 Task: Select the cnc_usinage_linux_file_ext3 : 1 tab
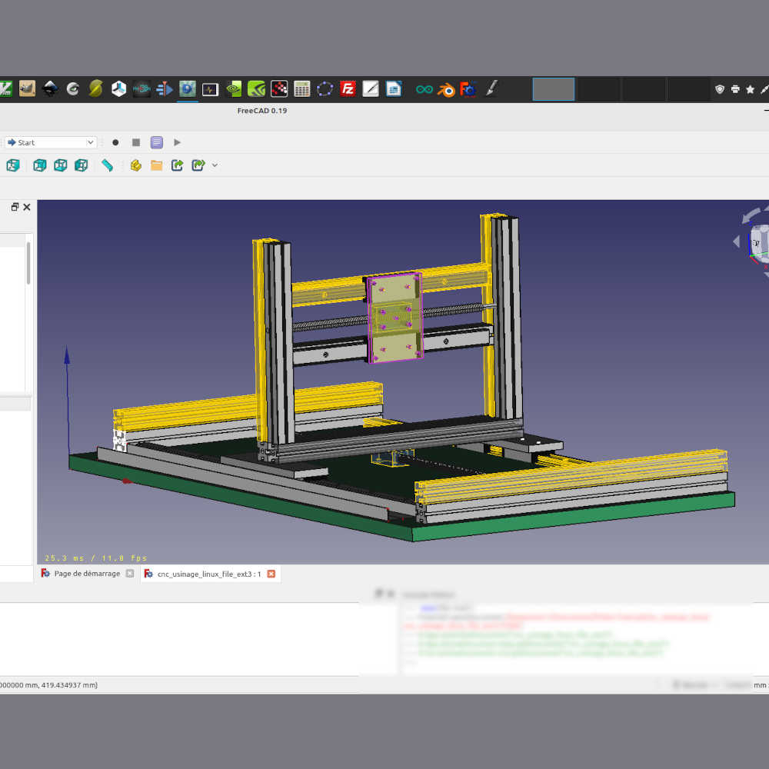[x=209, y=574]
